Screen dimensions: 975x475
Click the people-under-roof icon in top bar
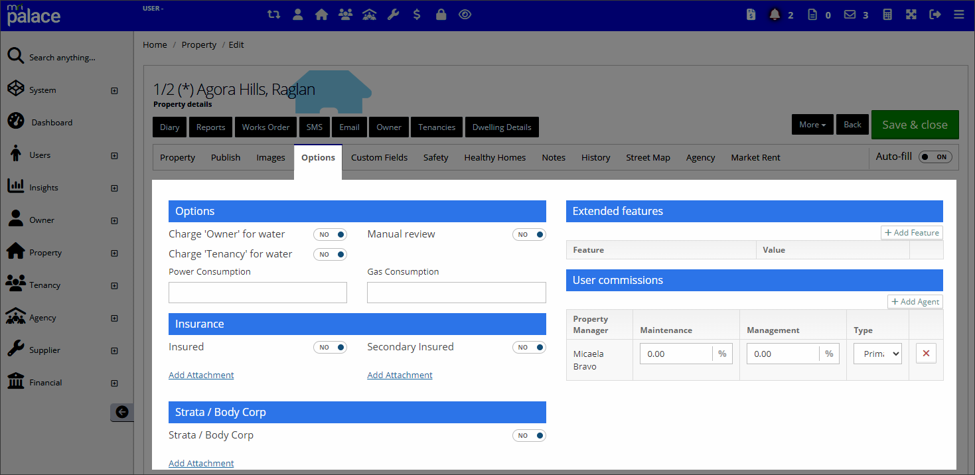[x=370, y=15]
